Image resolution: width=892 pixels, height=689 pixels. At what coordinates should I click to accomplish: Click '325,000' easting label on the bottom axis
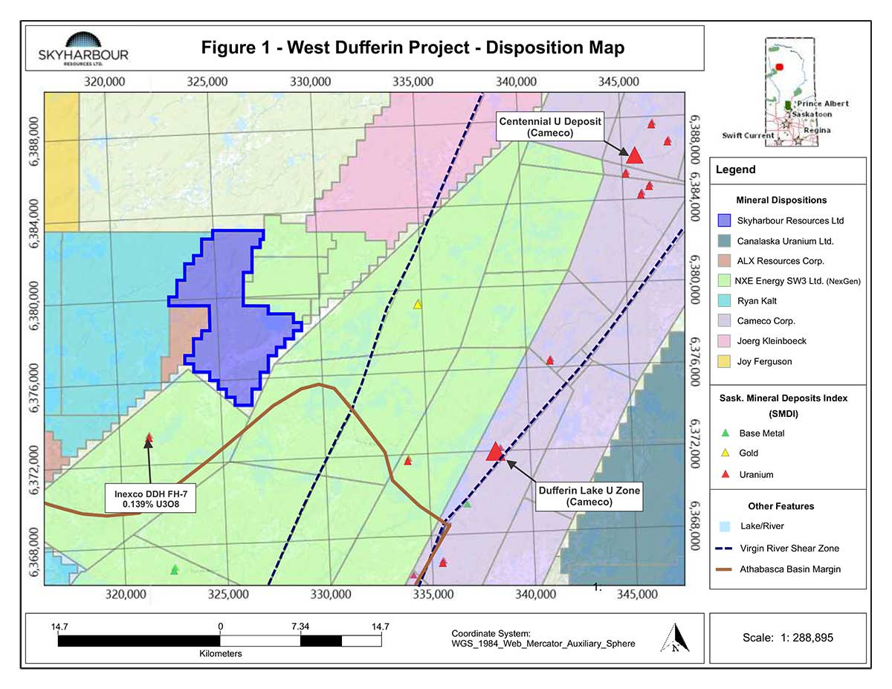(x=228, y=594)
